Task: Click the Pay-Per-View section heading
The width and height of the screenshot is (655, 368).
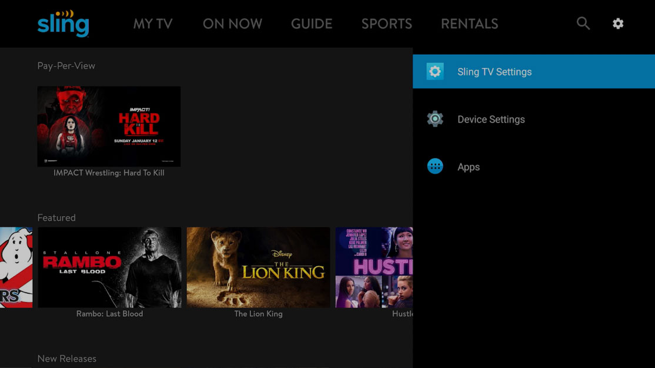Action: 66,66
